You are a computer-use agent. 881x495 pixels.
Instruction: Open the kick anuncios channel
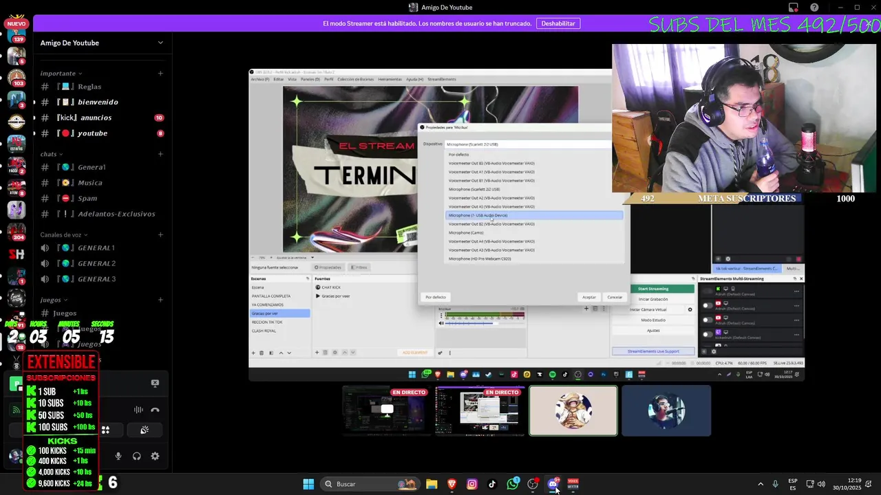tap(102, 118)
